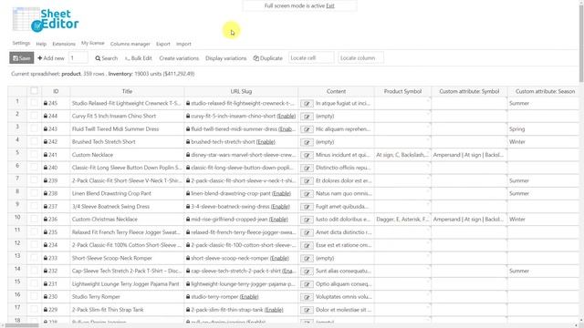The width and height of the screenshot is (584, 328).
Task: Save the spreadsheet changes
Action: 22,58
